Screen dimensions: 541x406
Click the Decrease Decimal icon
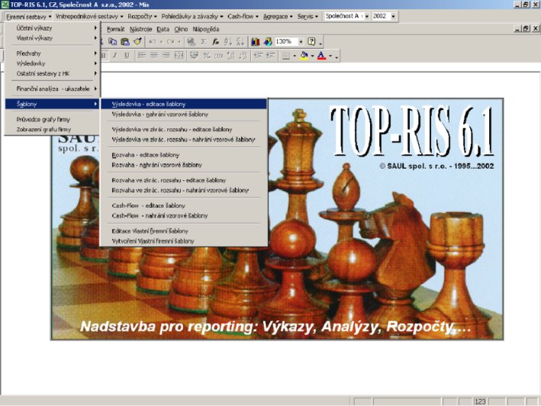click(243, 56)
